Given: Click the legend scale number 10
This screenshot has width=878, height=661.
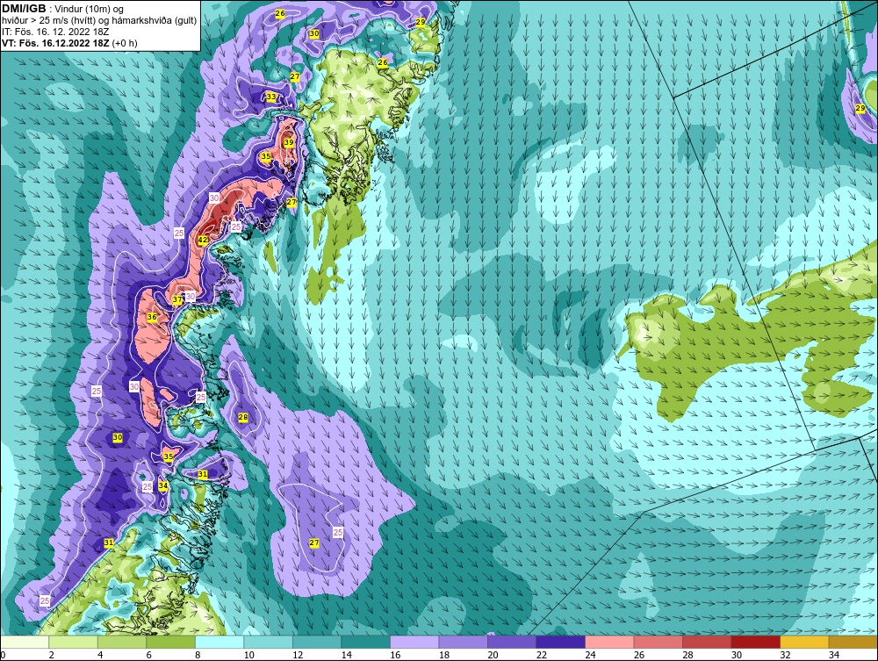Looking at the screenshot, I should point(248,655).
